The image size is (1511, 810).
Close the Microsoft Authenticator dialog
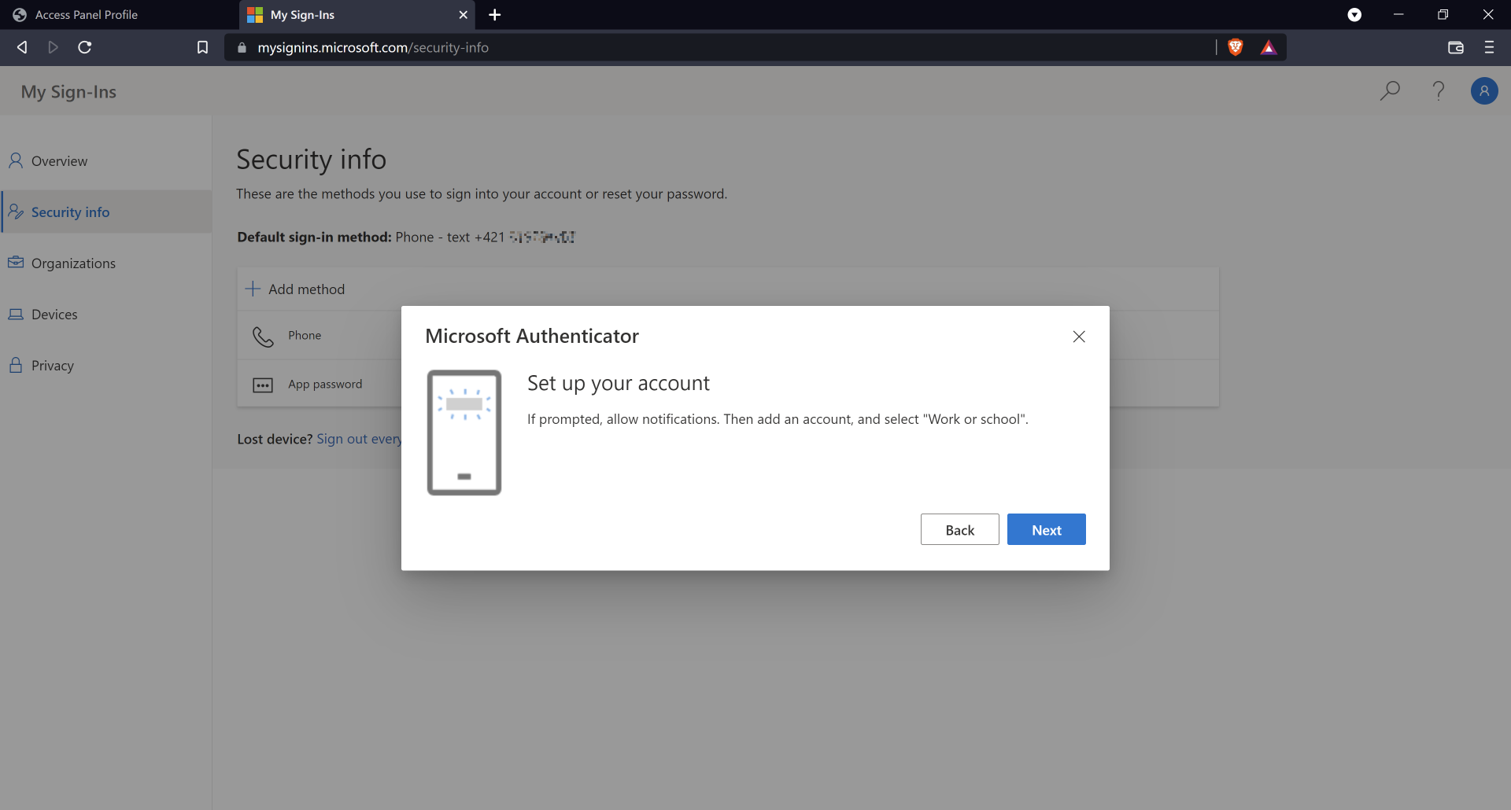1079,337
